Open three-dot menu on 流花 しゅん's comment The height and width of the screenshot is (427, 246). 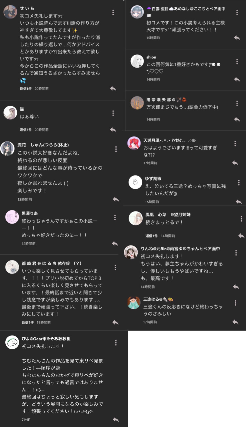point(116,149)
